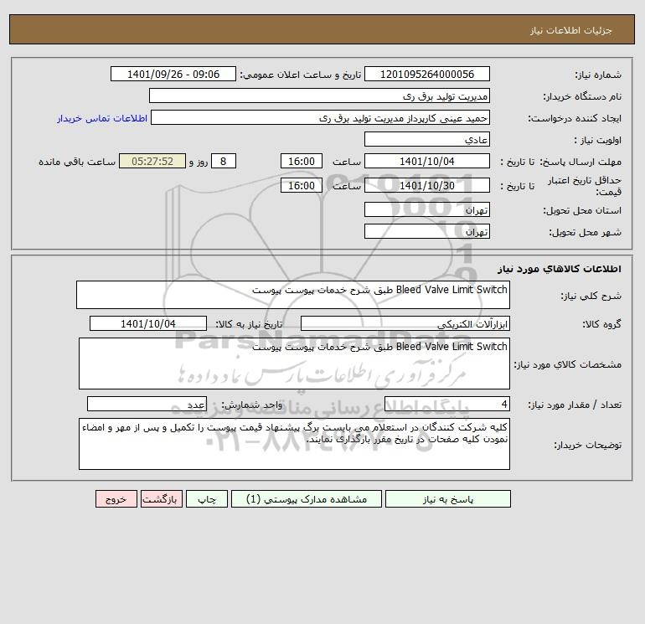The width and height of the screenshot is (645, 624).
Task: Select the شماره نیاز number field
Action: [x=427, y=74]
